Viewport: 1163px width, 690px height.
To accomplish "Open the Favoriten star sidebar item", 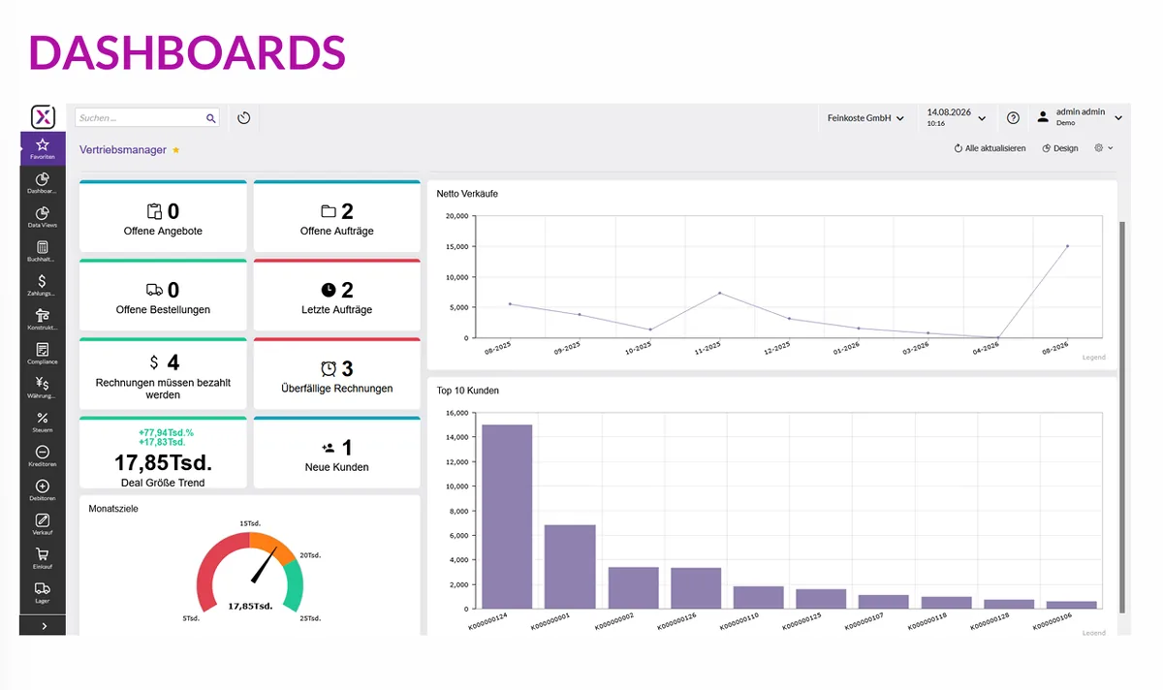I will 43,148.
